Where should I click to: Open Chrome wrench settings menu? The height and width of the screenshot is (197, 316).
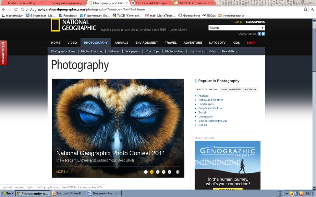pyautogui.click(x=312, y=9)
